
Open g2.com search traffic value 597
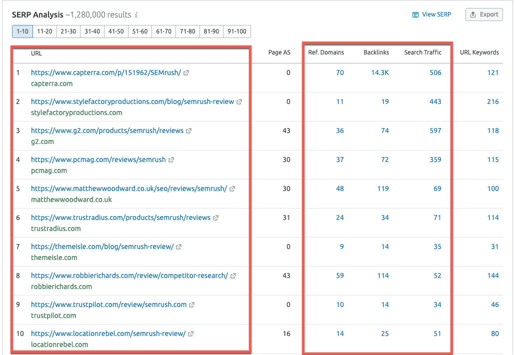435,131
